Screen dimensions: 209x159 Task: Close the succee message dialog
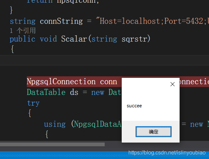173,84
